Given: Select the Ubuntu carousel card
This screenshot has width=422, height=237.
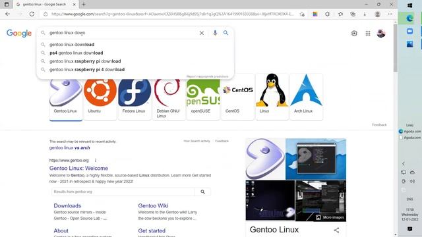Looking at the screenshot, I should (x=100, y=97).
